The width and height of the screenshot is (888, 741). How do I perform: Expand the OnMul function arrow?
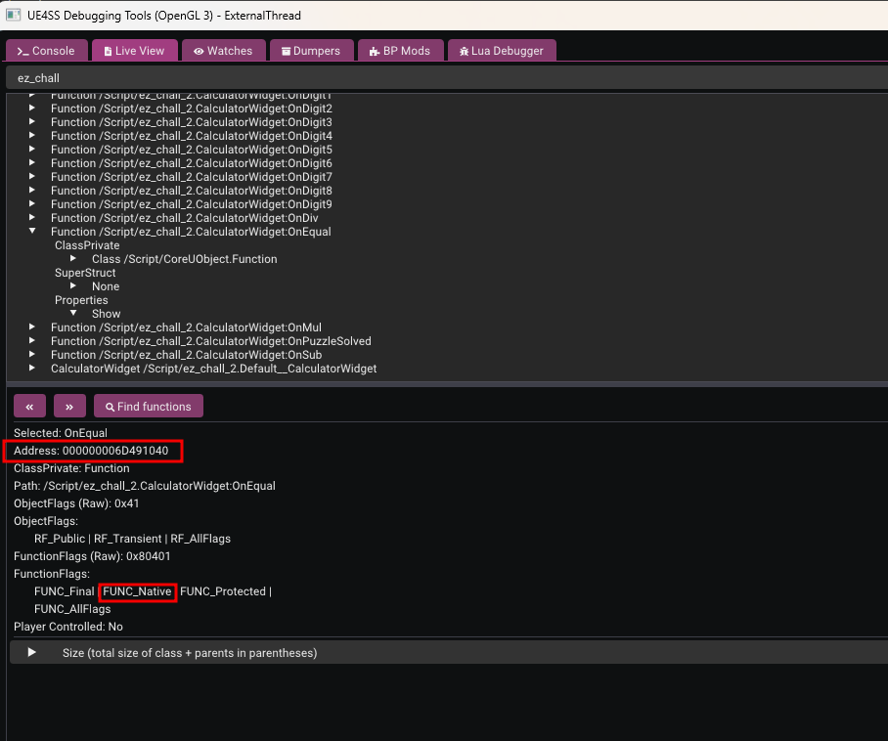coord(32,327)
